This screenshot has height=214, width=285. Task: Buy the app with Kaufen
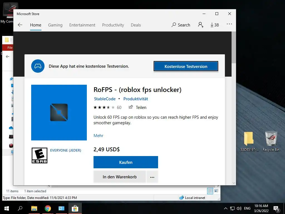tap(126, 162)
